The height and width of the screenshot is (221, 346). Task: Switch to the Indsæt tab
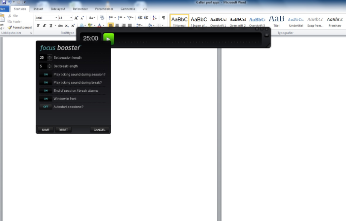tap(38, 9)
